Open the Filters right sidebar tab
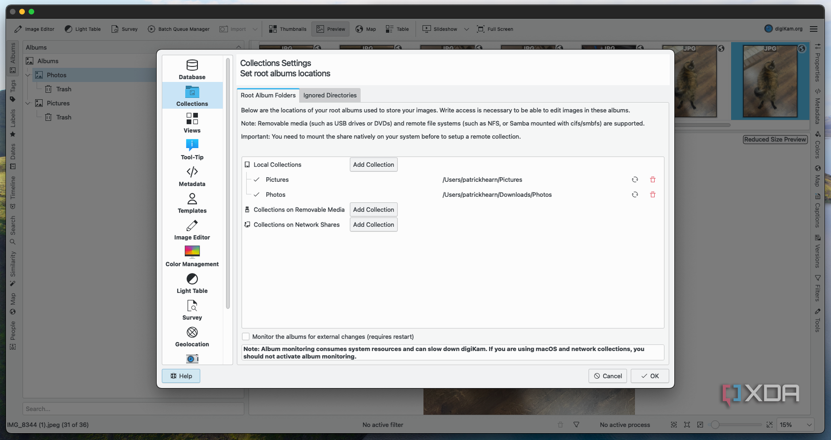This screenshot has width=831, height=440. tap(817, 288)
